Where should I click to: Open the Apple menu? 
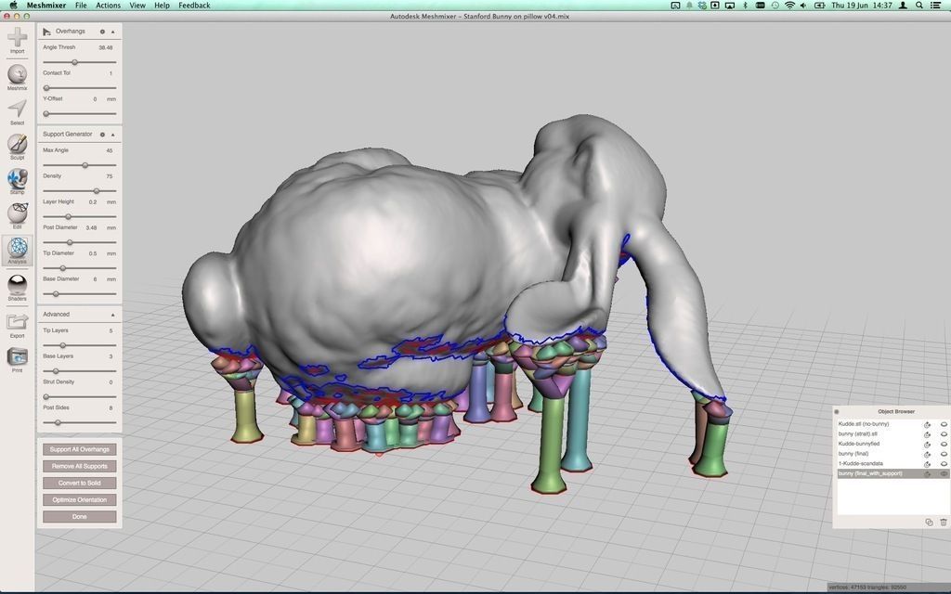coord(13,5)
